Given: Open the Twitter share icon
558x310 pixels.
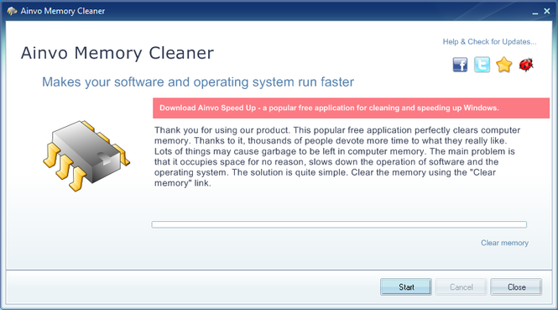Looking at the screenshot, I should [482, 65].
